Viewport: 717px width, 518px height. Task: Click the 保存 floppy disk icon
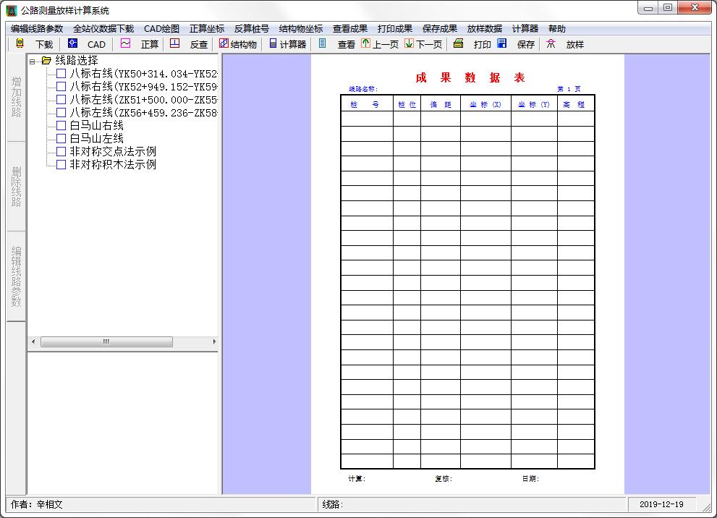click(x=501, y=44)
